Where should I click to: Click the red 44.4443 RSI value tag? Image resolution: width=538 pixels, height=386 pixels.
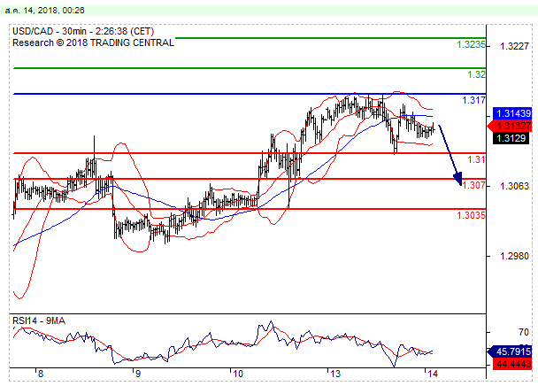[x=512, y=364]
